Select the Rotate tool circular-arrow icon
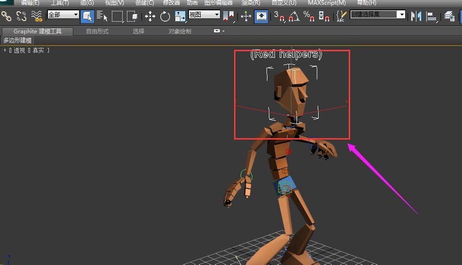The image size is (462, 265). pos(165,16)
